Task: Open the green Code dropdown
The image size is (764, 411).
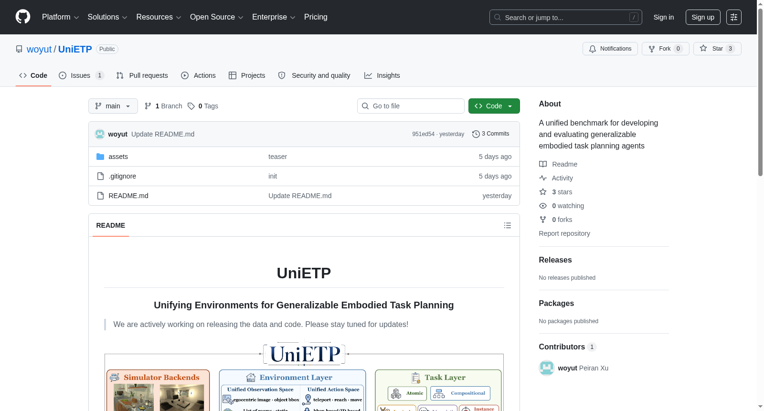Action: [494, 106]
